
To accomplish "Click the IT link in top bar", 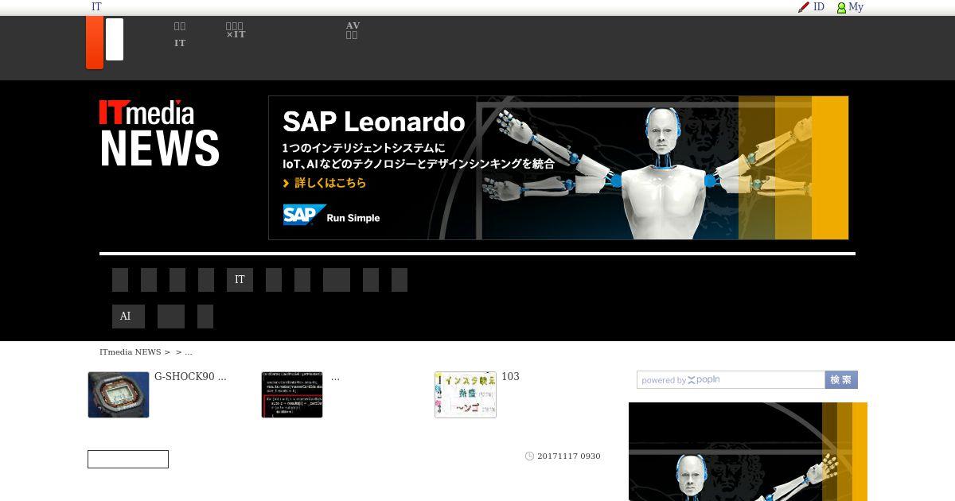I will point(96,6).
